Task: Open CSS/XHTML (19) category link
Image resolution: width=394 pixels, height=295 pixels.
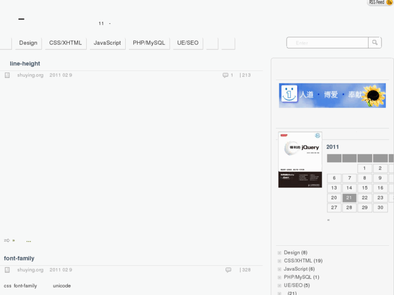Action: 303,261
